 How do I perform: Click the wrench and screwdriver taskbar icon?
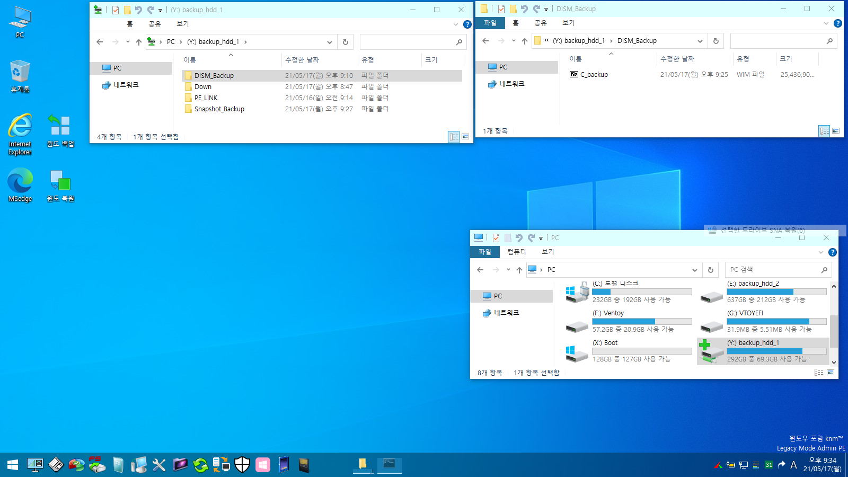pos(159,465)
